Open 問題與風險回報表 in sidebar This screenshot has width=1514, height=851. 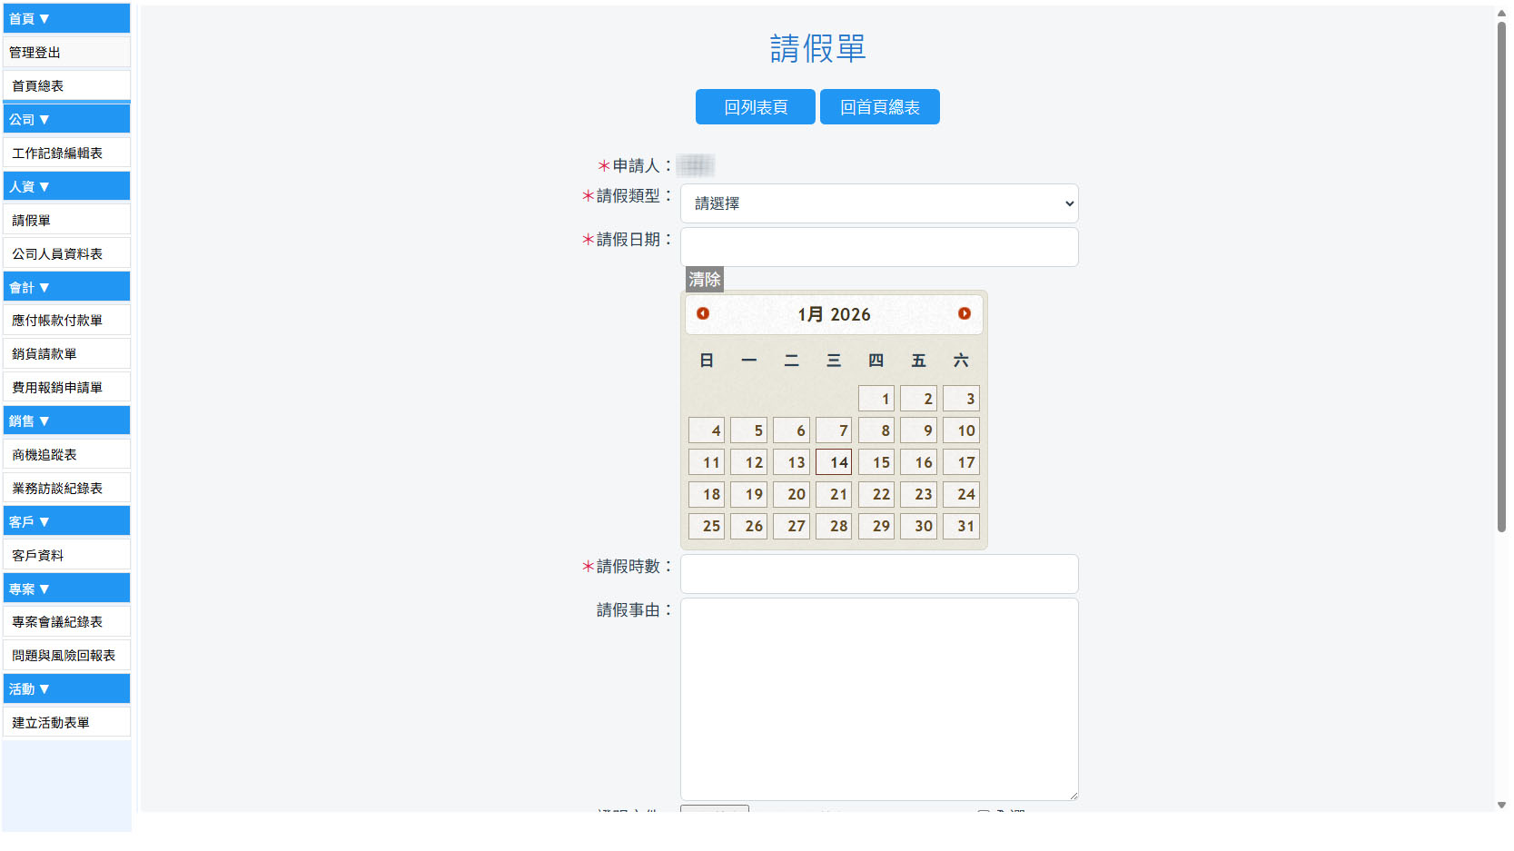(x=66, y=655)
